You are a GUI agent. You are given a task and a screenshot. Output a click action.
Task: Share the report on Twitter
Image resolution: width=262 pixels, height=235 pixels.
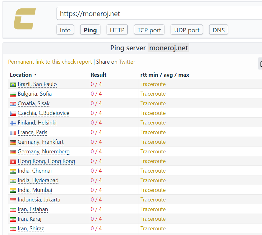[127, 62]
